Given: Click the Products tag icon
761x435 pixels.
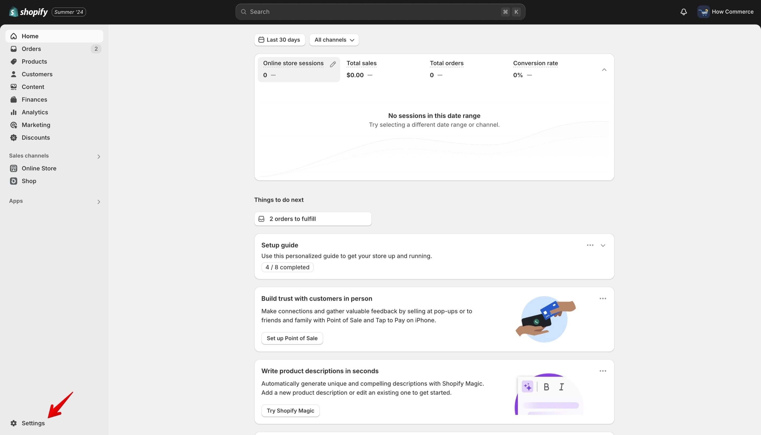Looking at the screenshot, I should (x=13, y=62).
